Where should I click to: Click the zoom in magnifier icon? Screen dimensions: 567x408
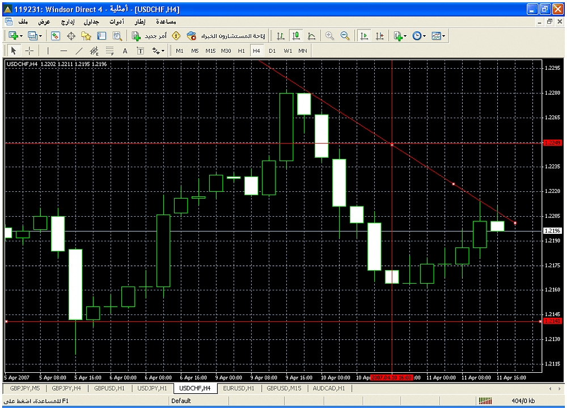329,36
